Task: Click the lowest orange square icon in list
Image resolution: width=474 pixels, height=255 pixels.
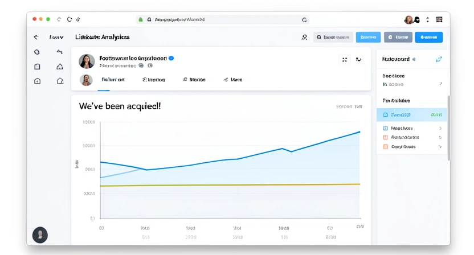Action: click(x=386, y=146)
